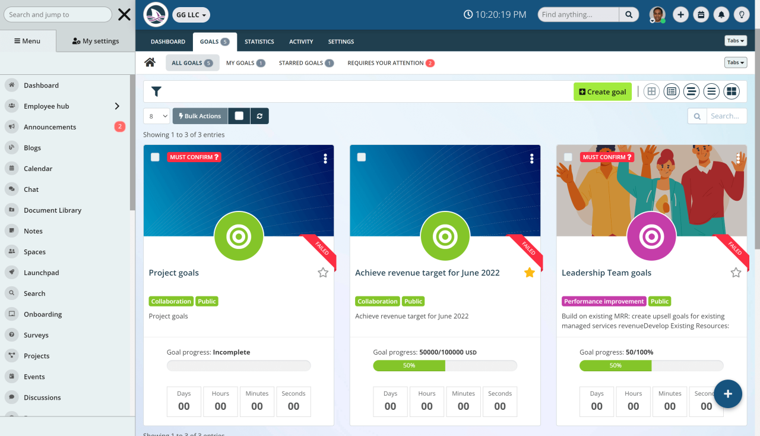The image size is (760, 436).
Task: Open the GG LLC company dropdown
Action: tap(191, 14)
